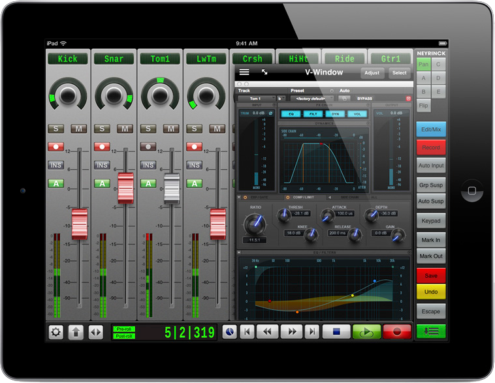Go to start transport button

[247, 332]
